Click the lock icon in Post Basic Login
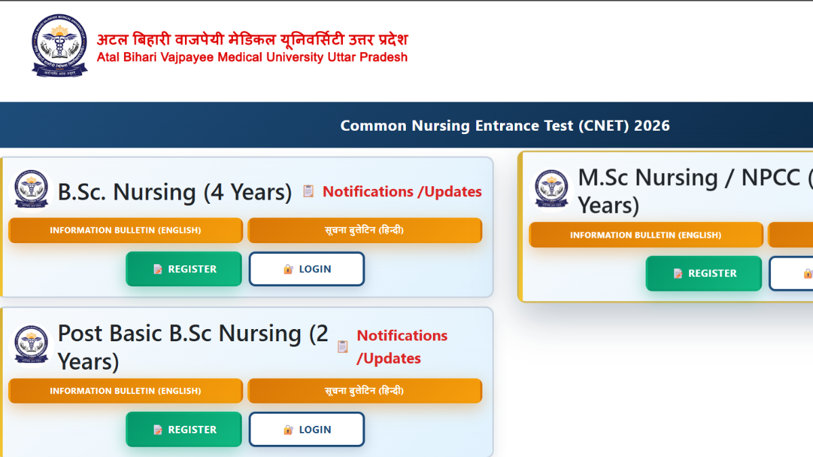The height and width of the screenshot is (457, 813). tap(288, 430)
